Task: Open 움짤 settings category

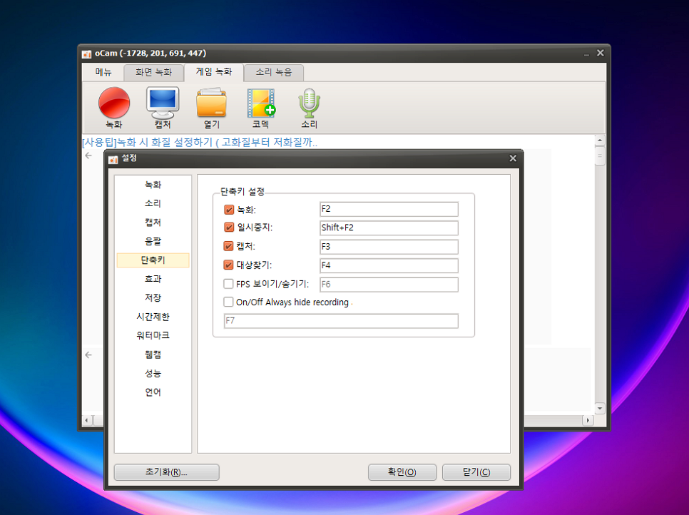Action: (x=153, y=241)
